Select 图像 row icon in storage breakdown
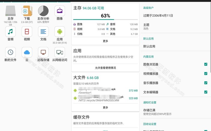Screen dimensions: 211x131 [x=75, y=24]
